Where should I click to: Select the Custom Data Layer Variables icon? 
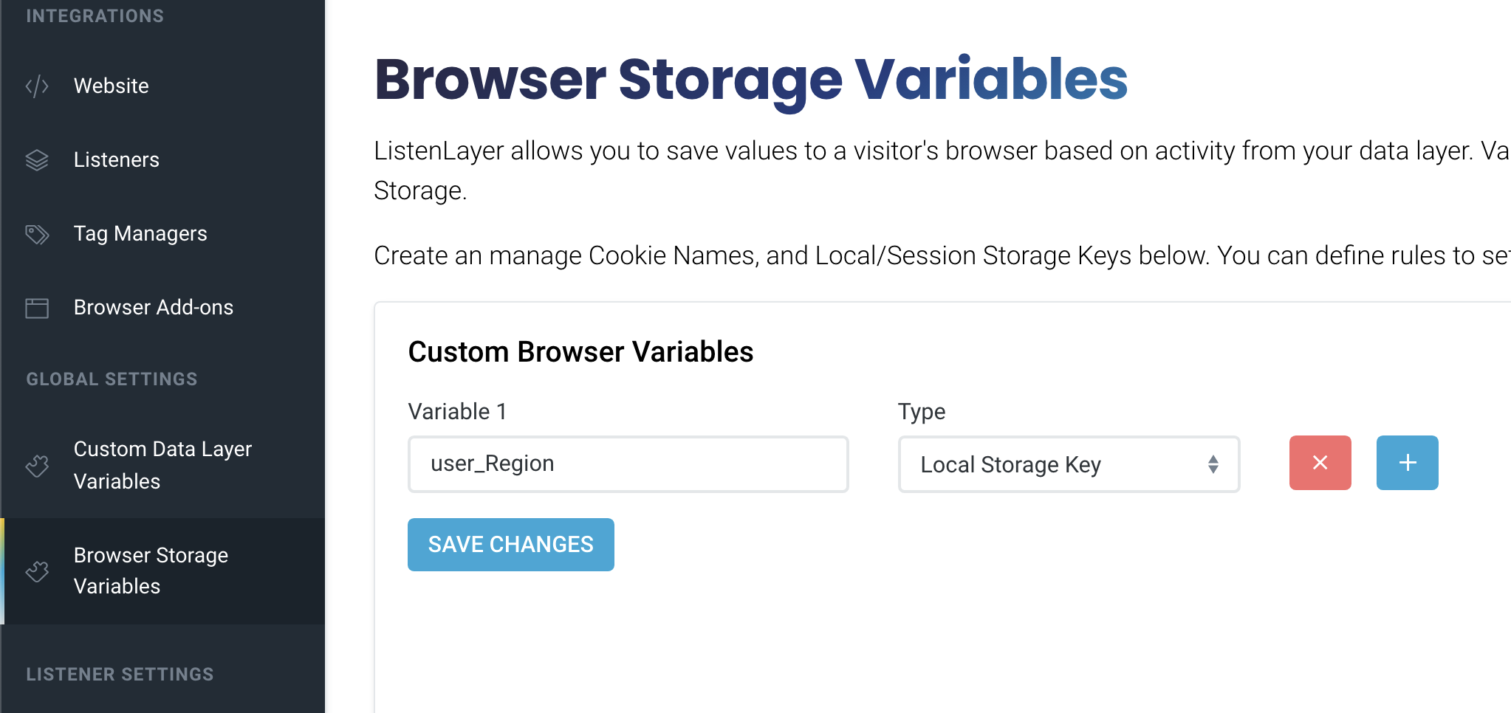37,464
